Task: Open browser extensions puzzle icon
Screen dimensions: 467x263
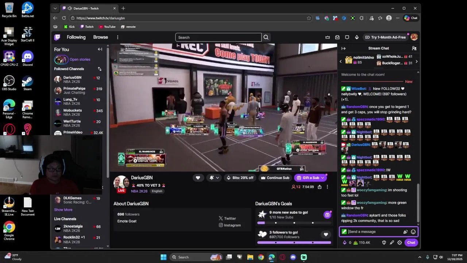Action: tap(362, 18)
